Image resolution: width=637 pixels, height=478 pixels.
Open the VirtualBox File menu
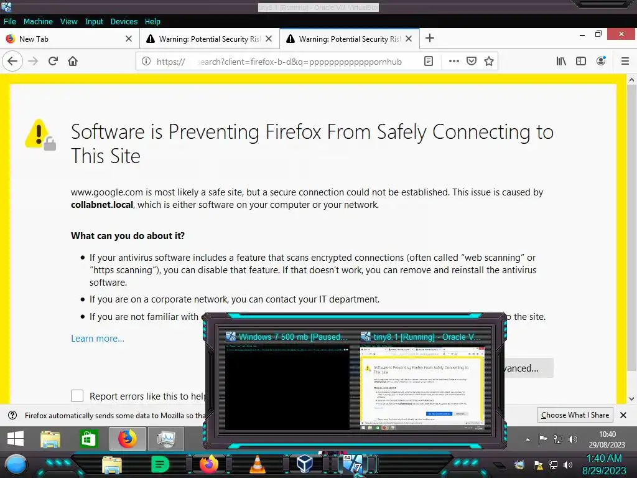pos(10,22)
